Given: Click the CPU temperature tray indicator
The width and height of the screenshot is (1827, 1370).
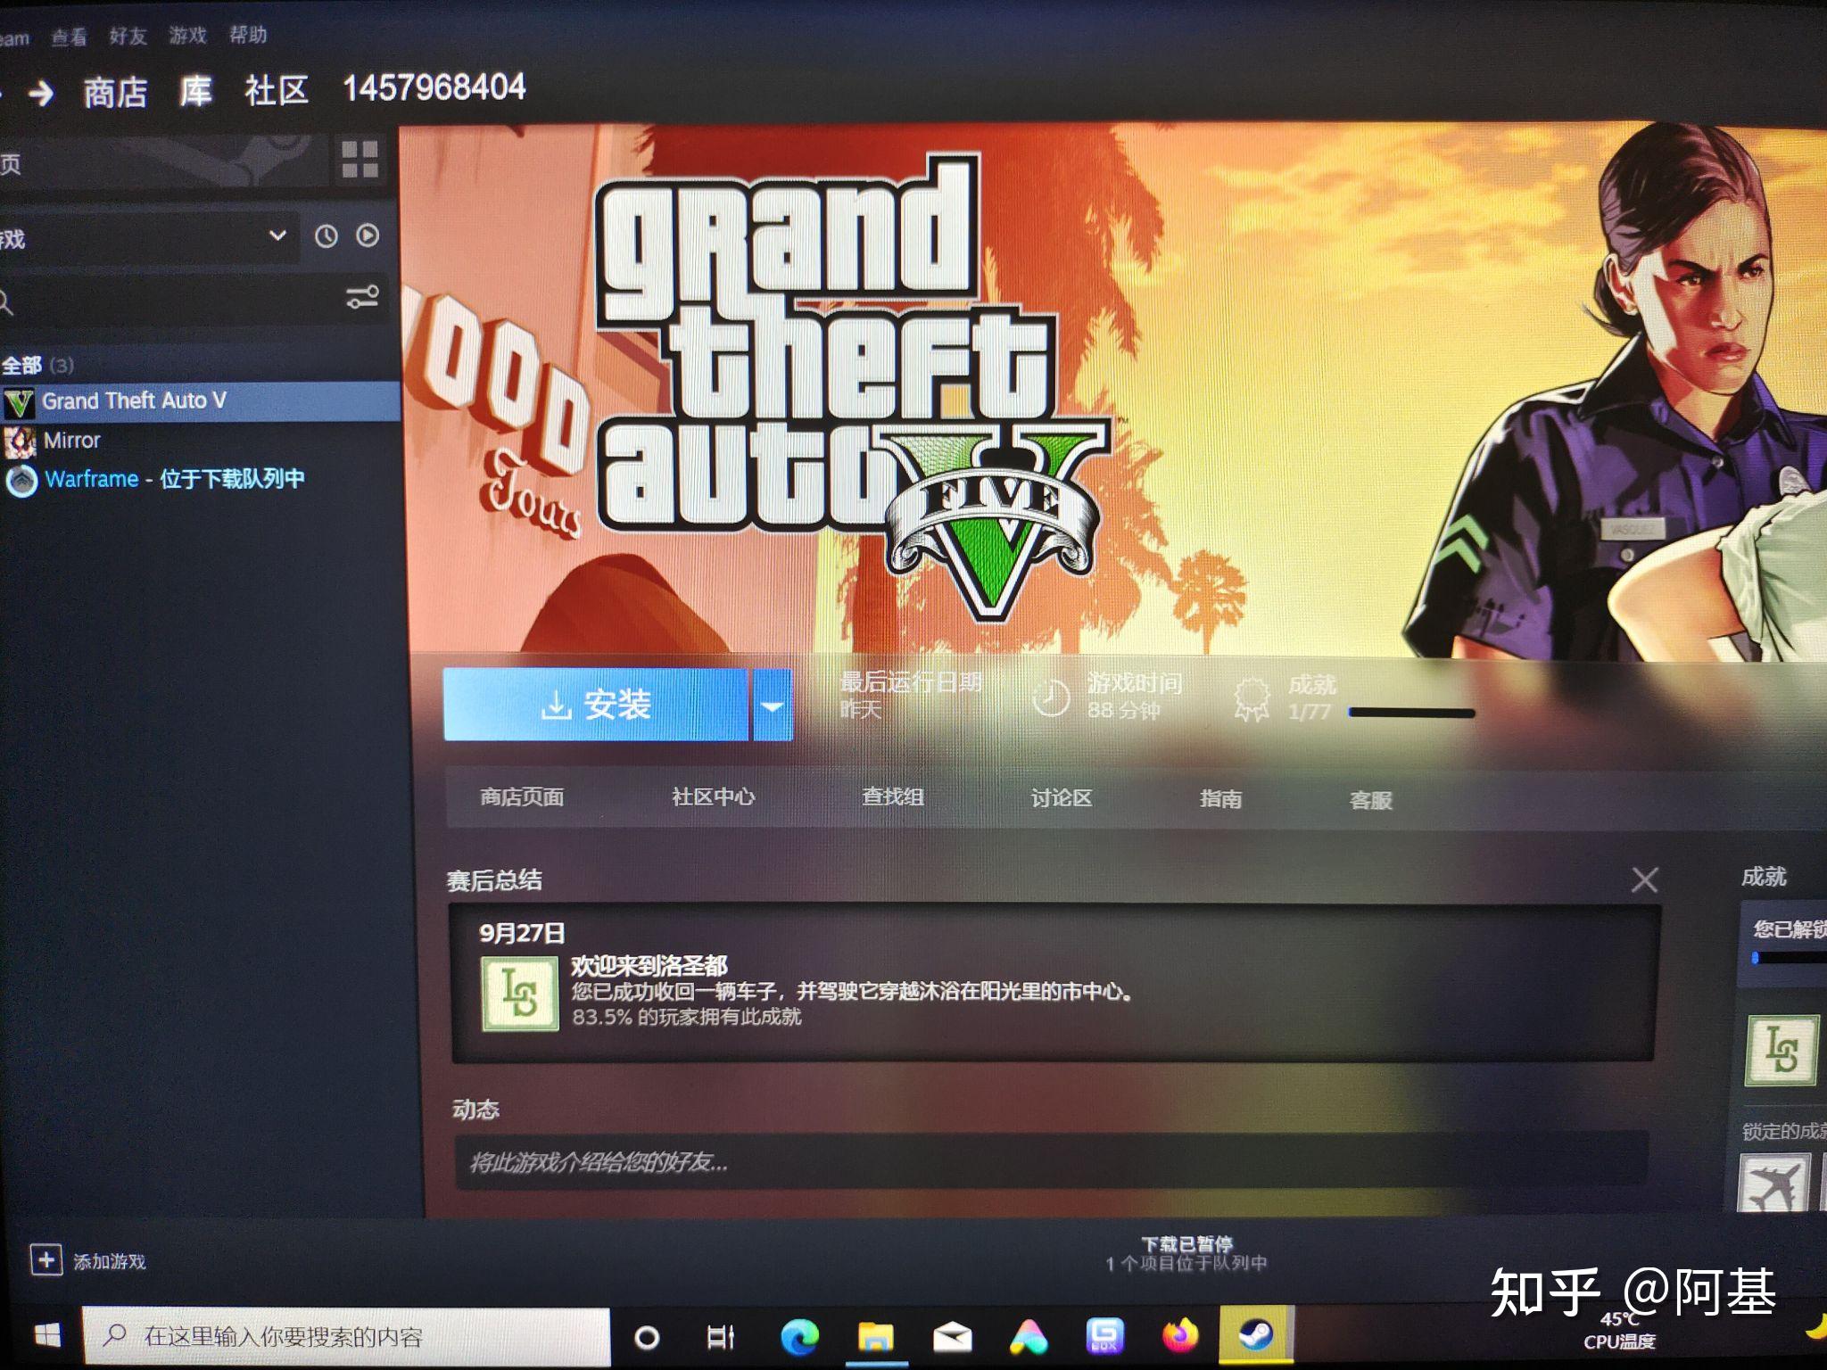Looking at the screenshot, I should (1619, 1330).
